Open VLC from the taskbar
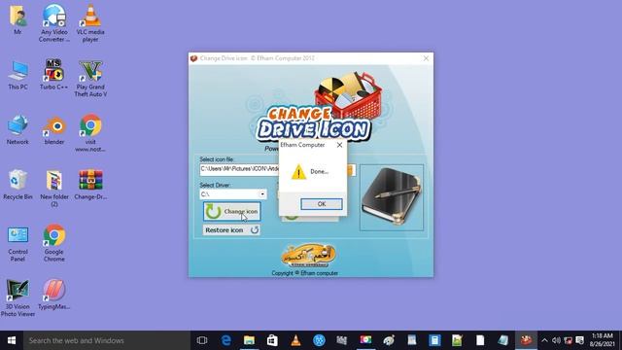Image resolution: width=622 pixels, height=350 pixels. coord(295,340)
